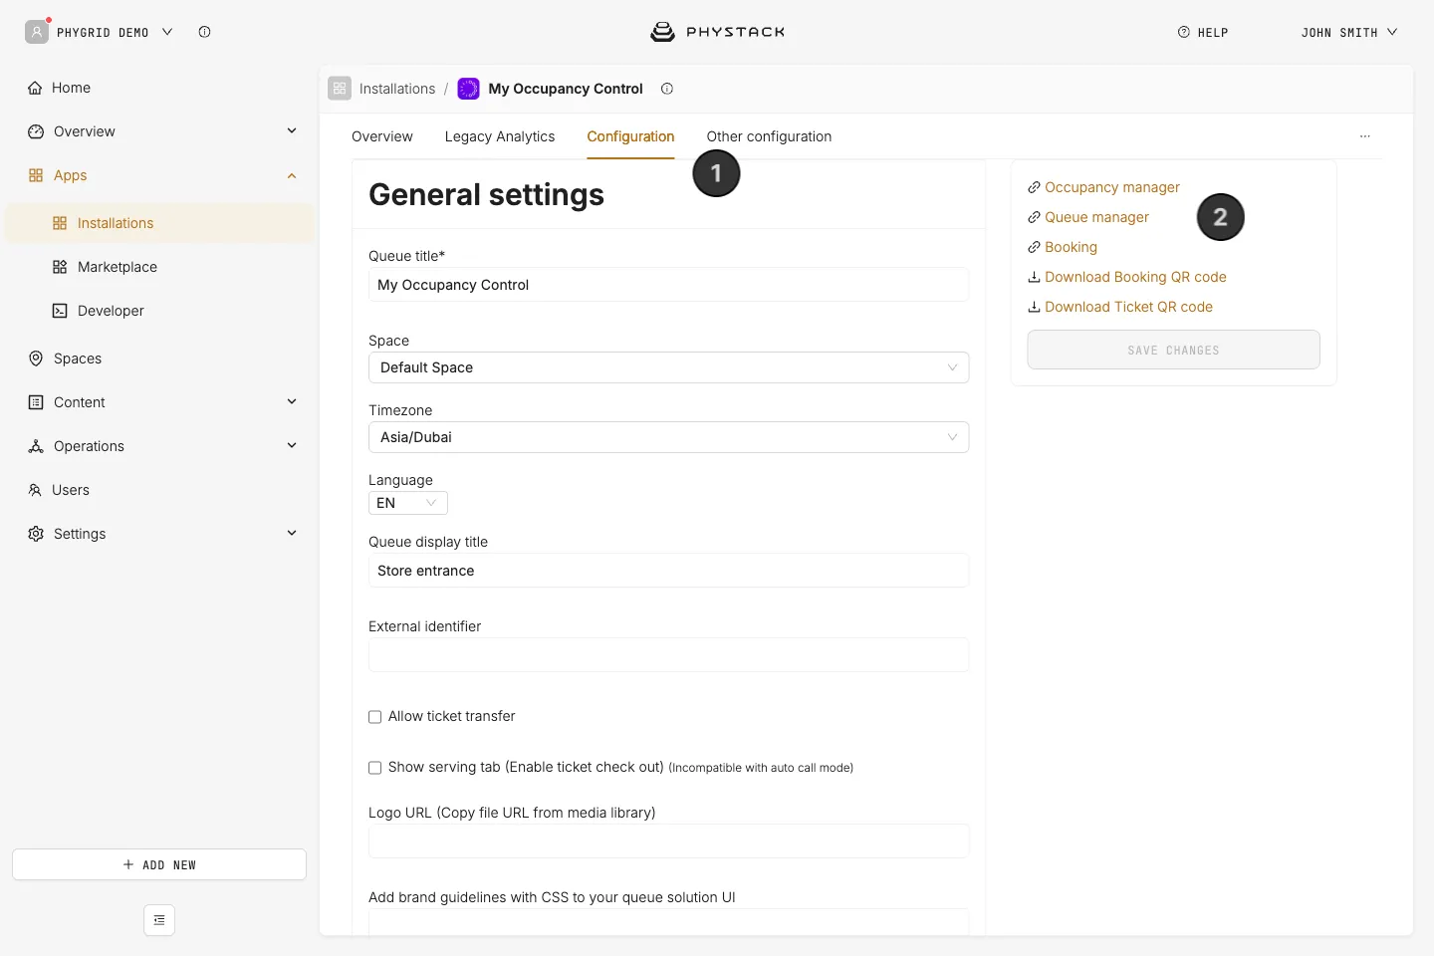Click the Help question mark icon
The height and width of the screenshot is (956, 1434).
(1184, 32)
